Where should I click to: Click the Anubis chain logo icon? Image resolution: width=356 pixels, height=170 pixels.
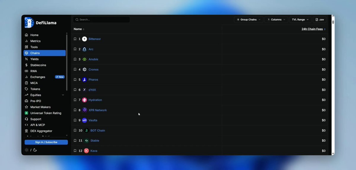click(85, 59)
